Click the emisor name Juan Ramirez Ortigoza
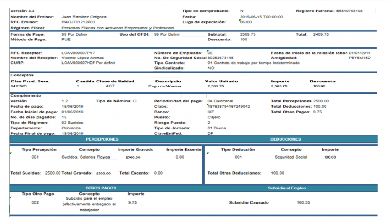391x220 pixels. (x=84, y=17)
